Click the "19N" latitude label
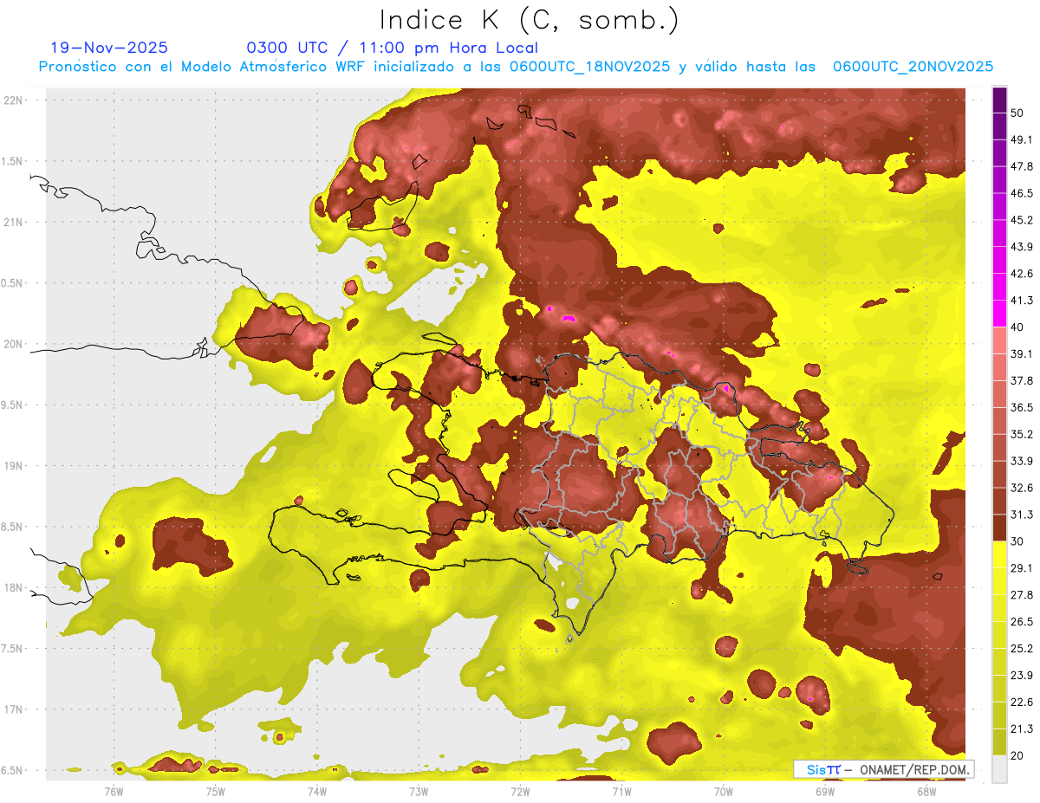This screenshot has width=1040, height=803. pos(12,466)
